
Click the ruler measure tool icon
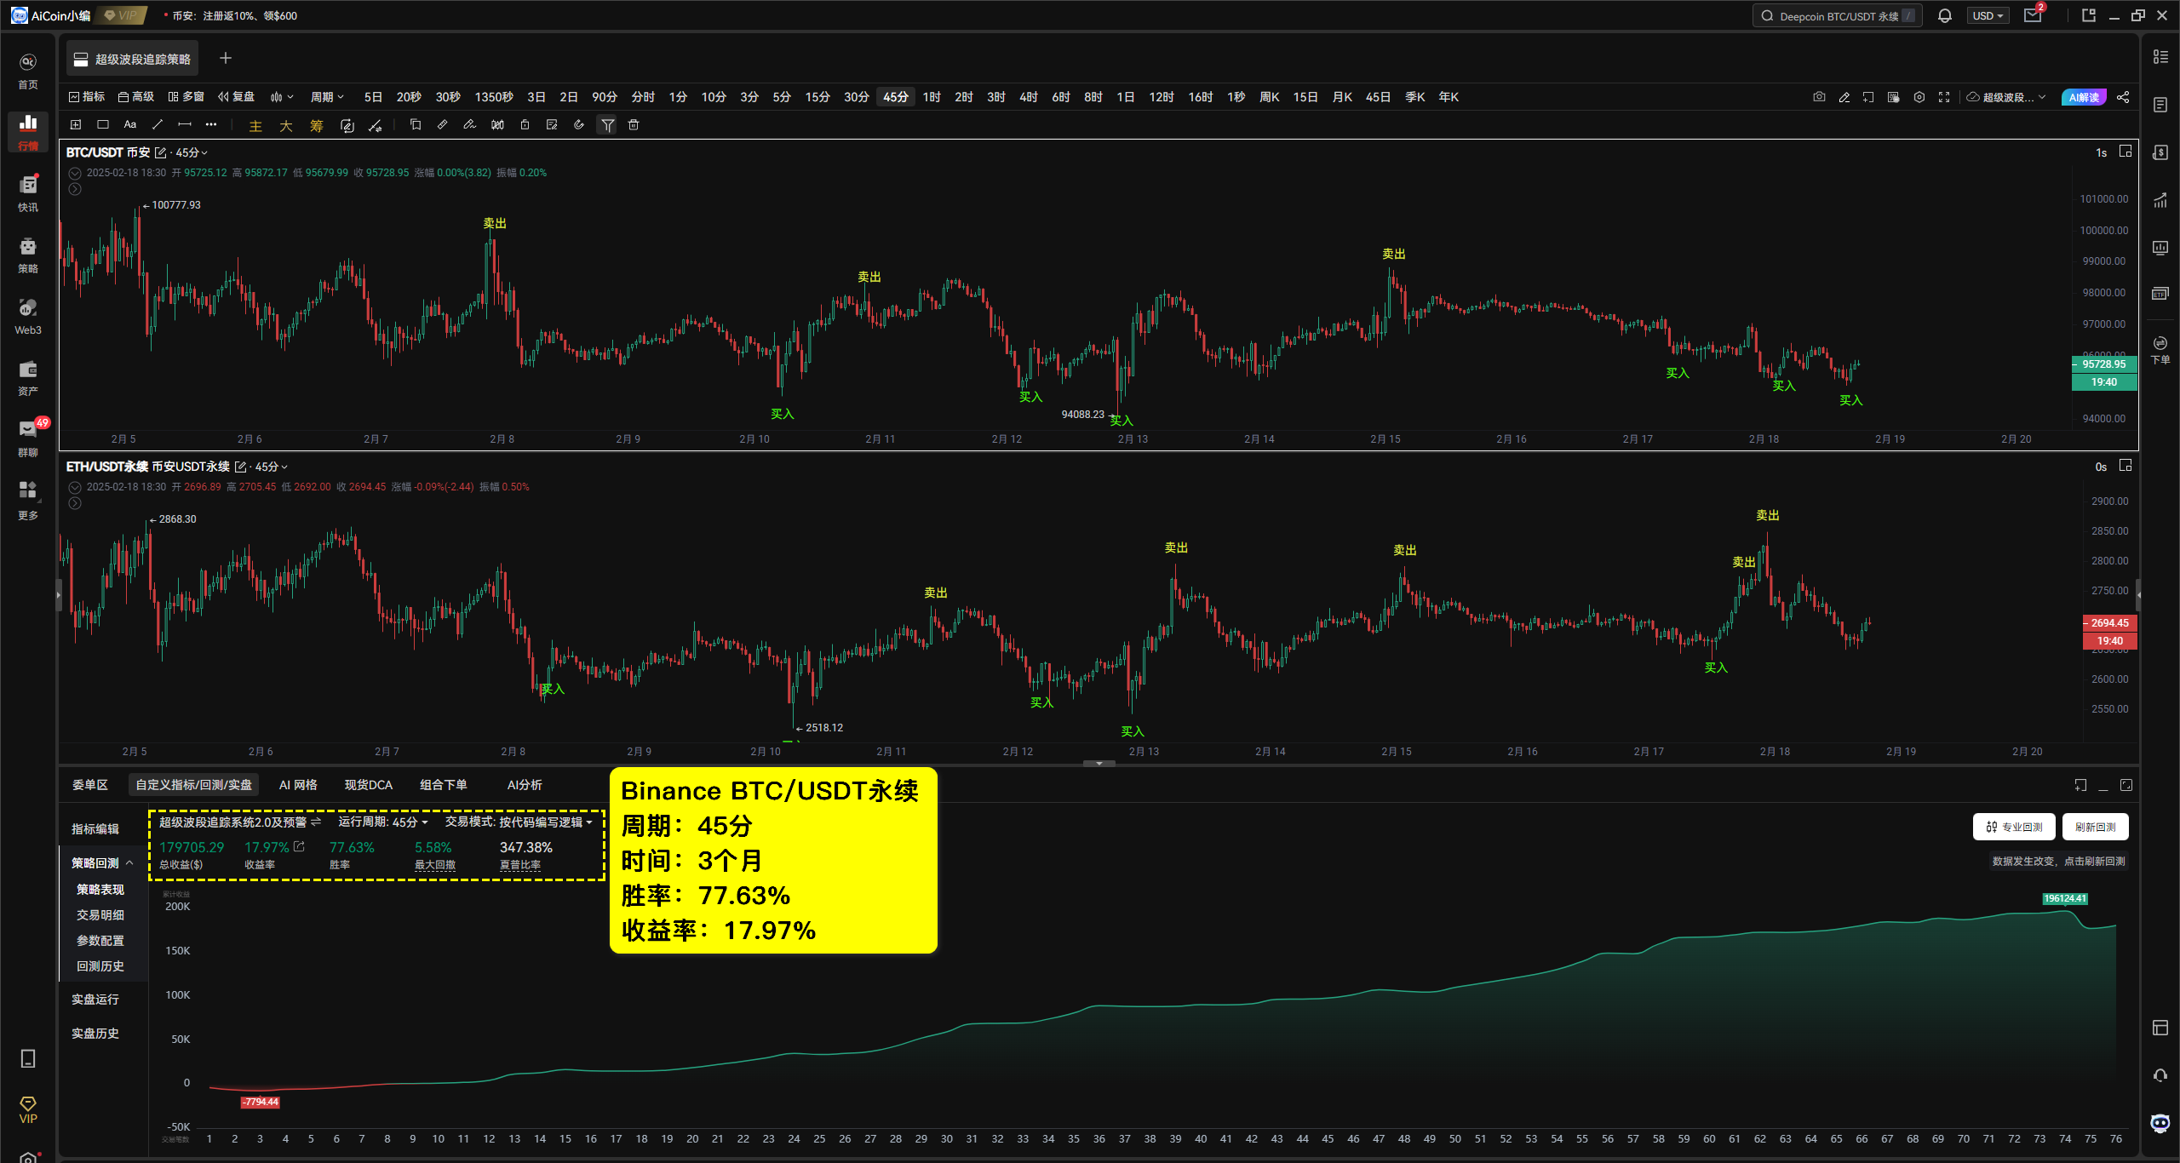pyautogui.click(x=443, y=124)
